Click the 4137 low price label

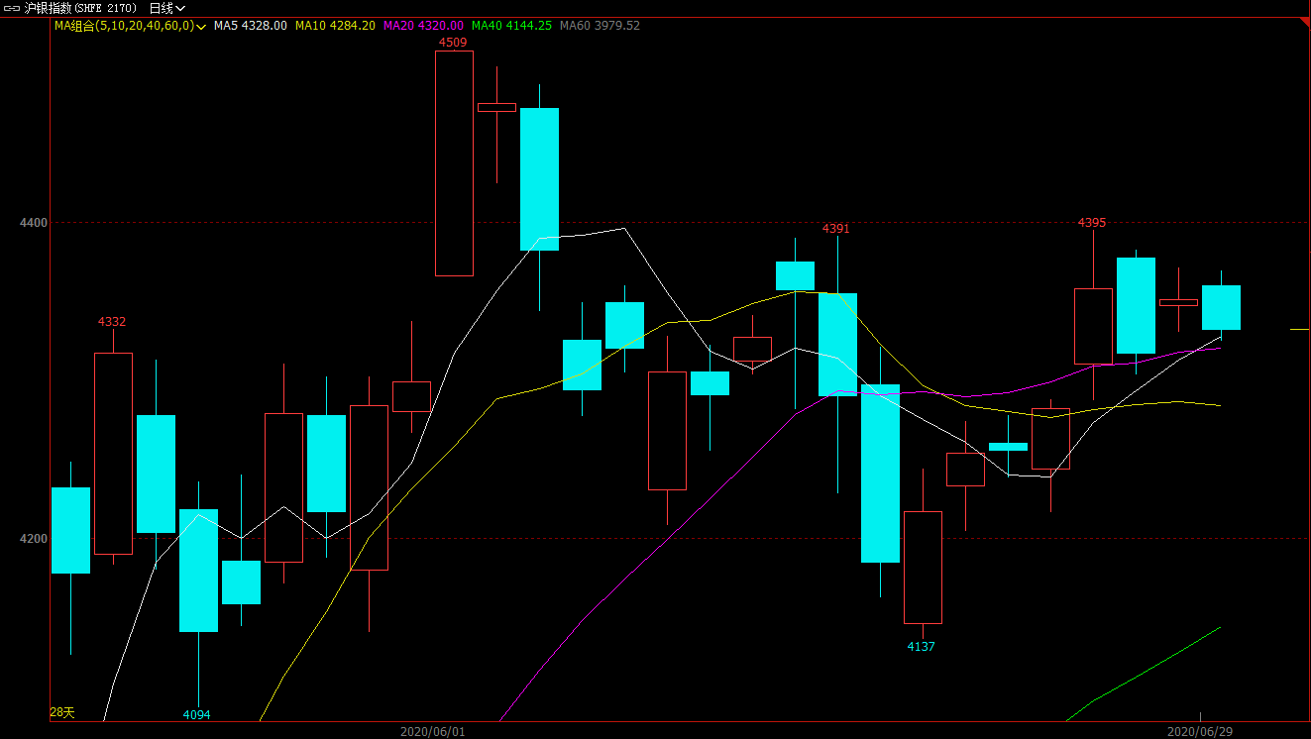[x=922, y=647]
